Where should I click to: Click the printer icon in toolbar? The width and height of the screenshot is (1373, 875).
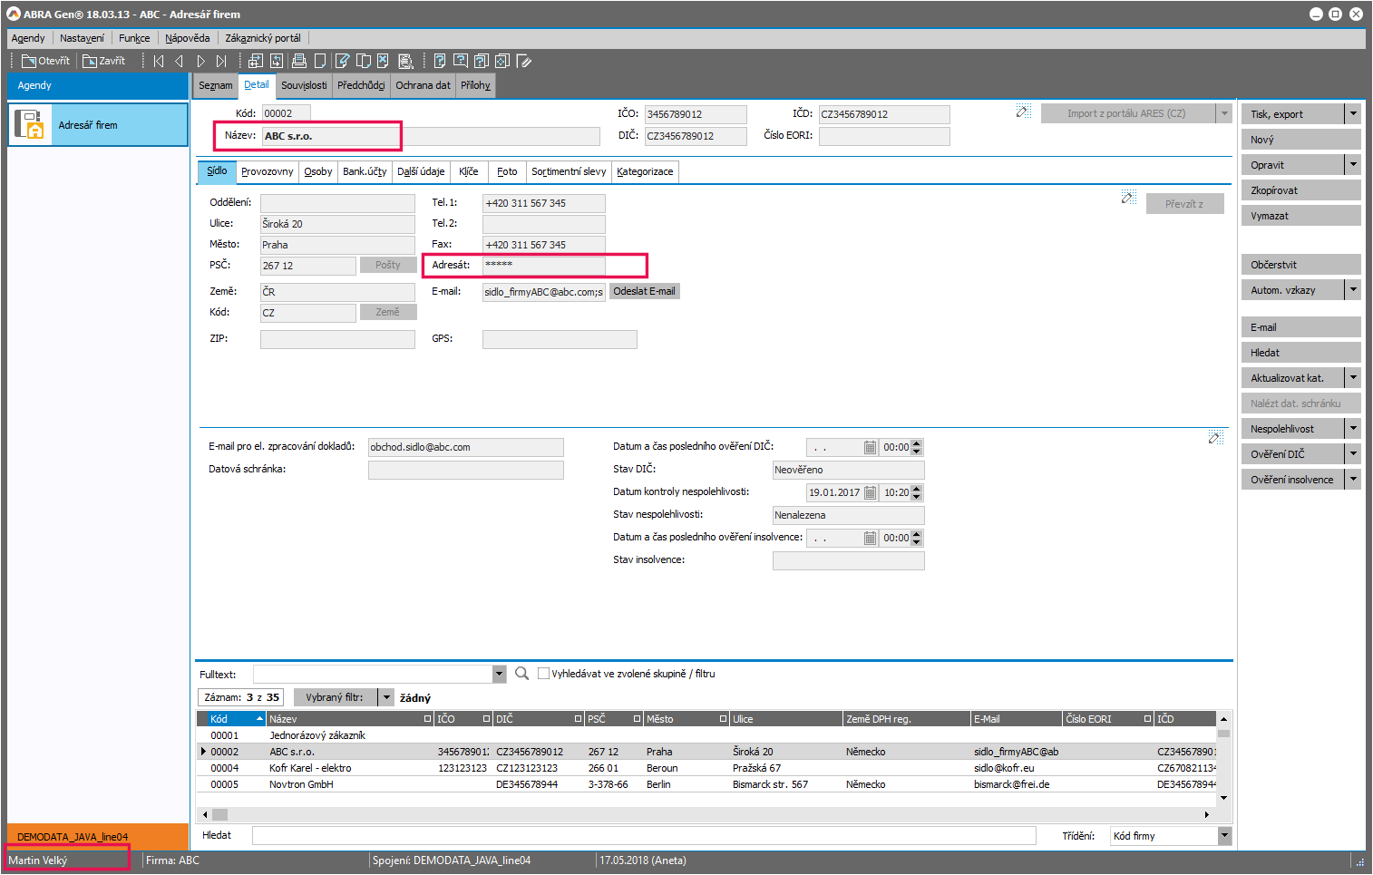coord(298,61)
